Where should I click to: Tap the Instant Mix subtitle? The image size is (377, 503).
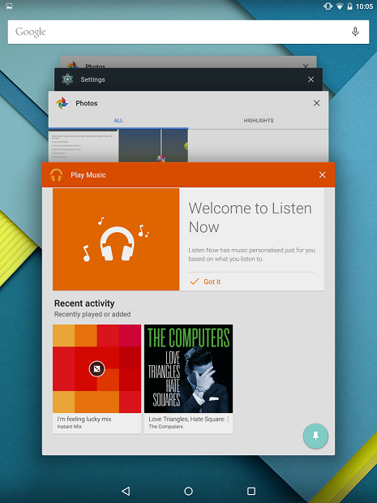click(x=69, y=427)
